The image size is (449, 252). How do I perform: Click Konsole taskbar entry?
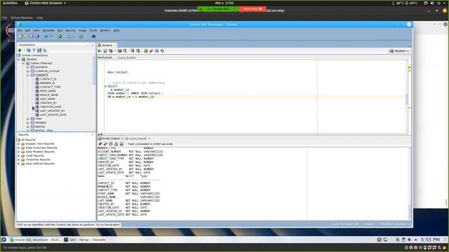85,239
